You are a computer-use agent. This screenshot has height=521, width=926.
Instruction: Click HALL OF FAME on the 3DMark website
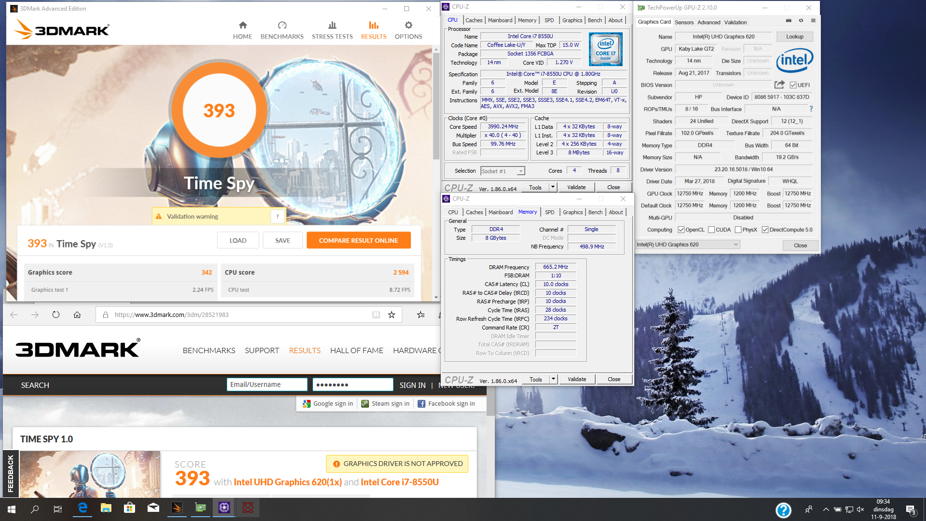point(356,351)
